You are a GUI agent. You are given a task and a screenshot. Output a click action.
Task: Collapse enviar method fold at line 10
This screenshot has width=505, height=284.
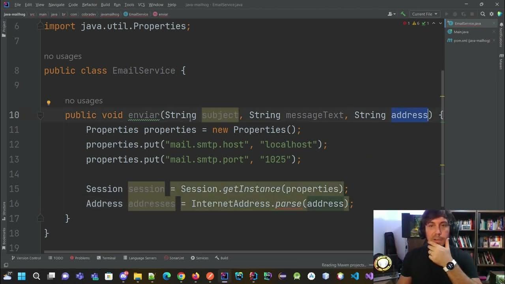[x=40, y=115]
